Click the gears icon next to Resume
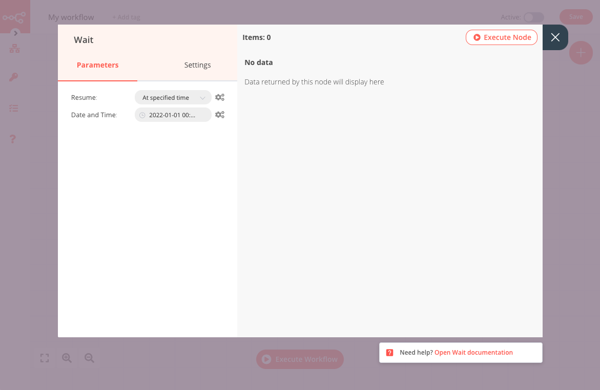600x390 pixels. tap(220, 97)
